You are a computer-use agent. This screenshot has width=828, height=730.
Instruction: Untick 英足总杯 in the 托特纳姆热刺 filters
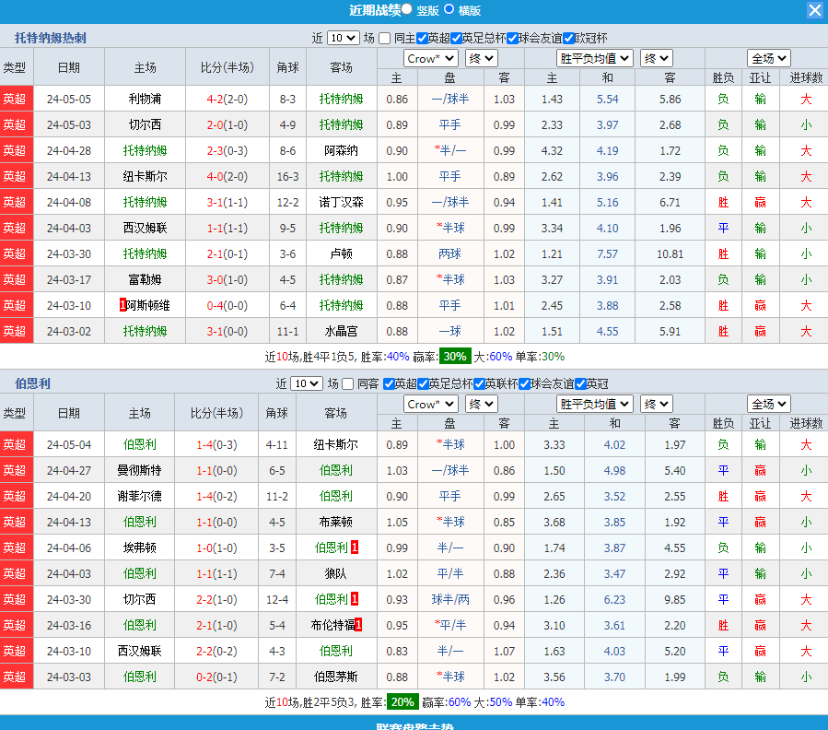(x=456, y=38)
